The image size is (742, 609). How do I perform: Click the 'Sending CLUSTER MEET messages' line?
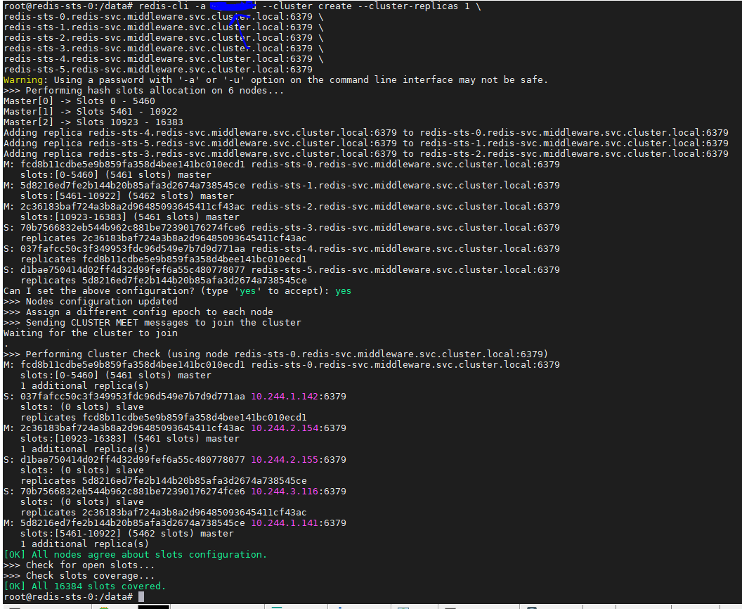[152, 323]
